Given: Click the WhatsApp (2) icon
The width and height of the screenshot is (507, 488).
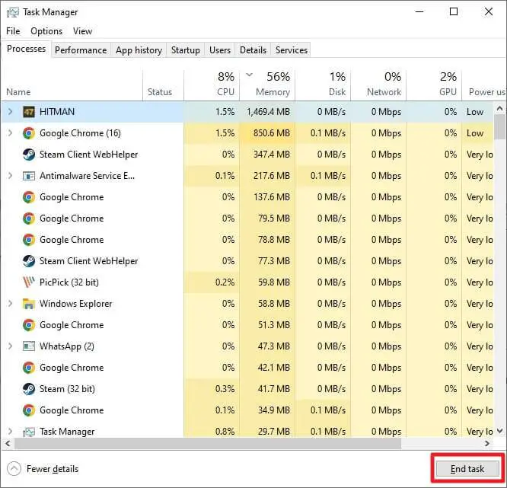Looking at the screenshot, I should click(29, 346).
